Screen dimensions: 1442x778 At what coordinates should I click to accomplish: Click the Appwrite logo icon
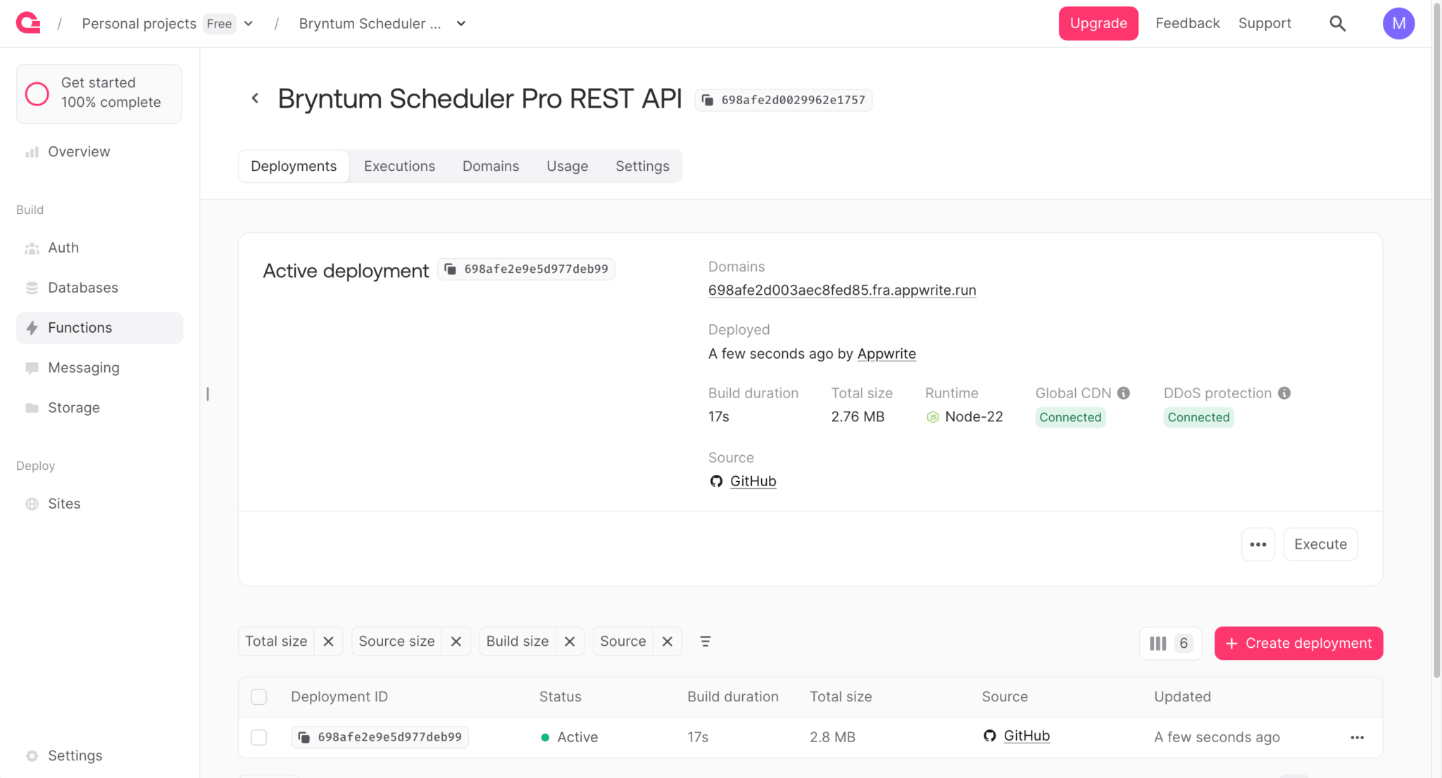28,23
